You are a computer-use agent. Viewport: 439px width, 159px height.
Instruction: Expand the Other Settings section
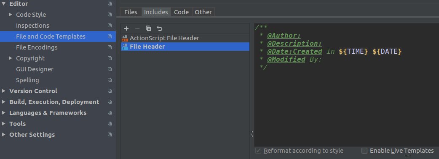tap(3, 134)
